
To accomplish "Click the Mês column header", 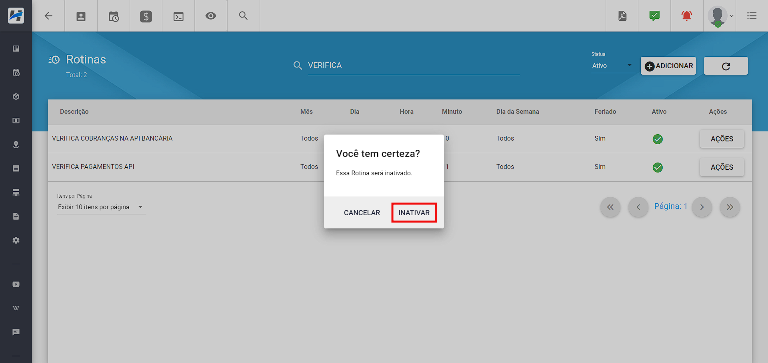I will [x=306, y=112].
